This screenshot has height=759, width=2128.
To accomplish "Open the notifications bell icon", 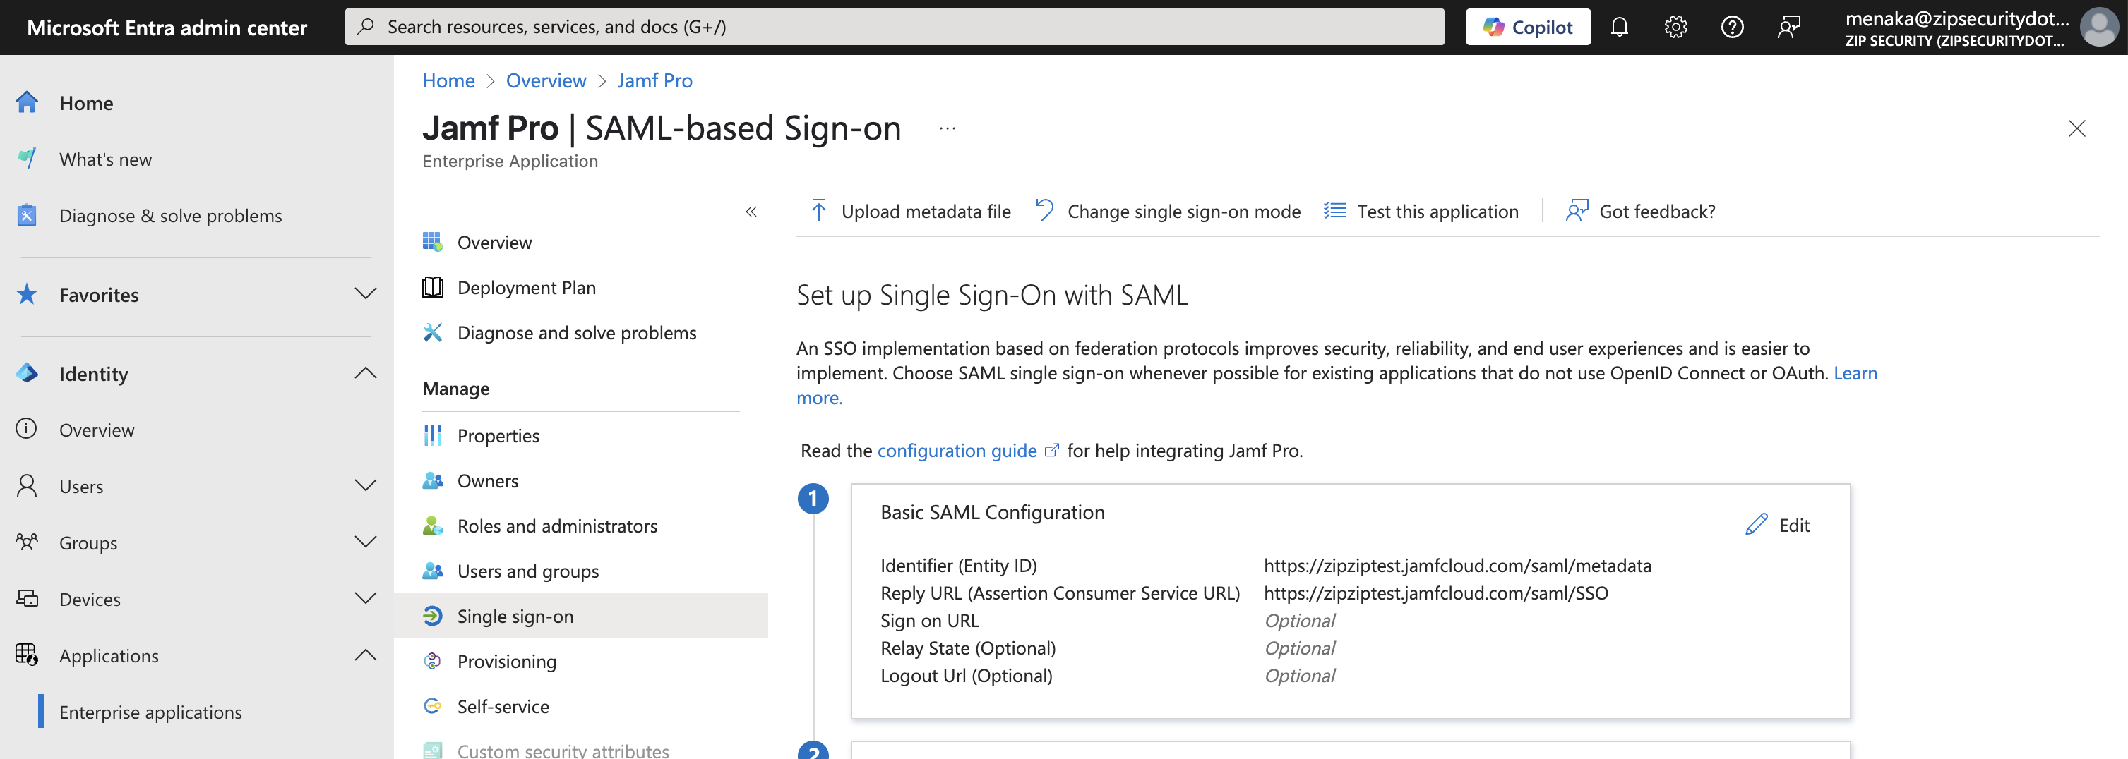I will coord(1619,28).
